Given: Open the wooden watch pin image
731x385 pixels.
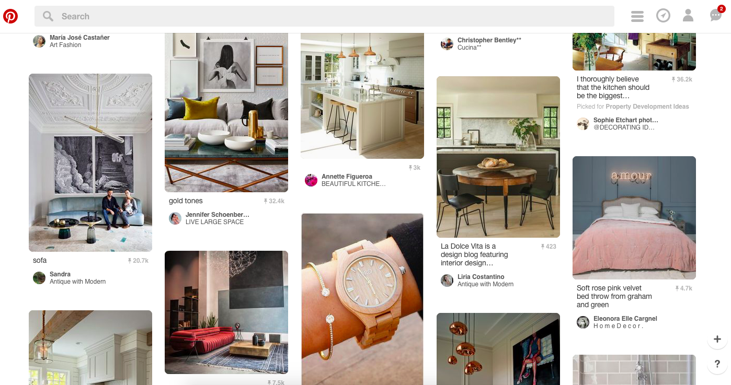Looking at the screenshot, I should click(362, 299).
